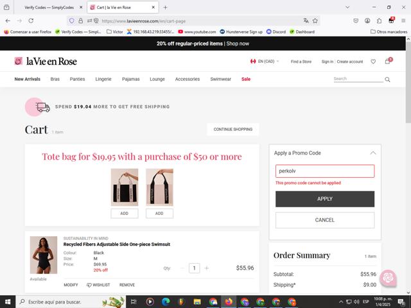
Task: Open Find a Store
Action: click(x=301, y=62)
